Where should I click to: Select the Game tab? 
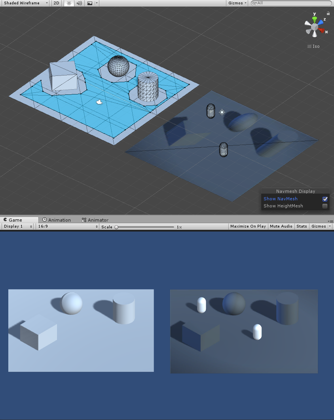point(19,220)
